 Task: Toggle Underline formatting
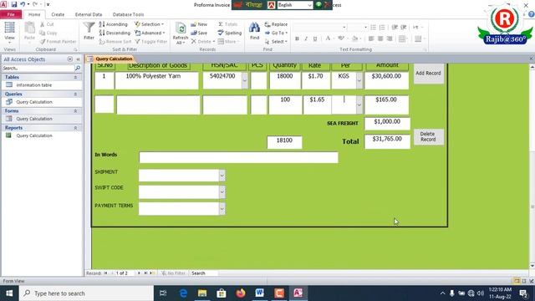315,38
